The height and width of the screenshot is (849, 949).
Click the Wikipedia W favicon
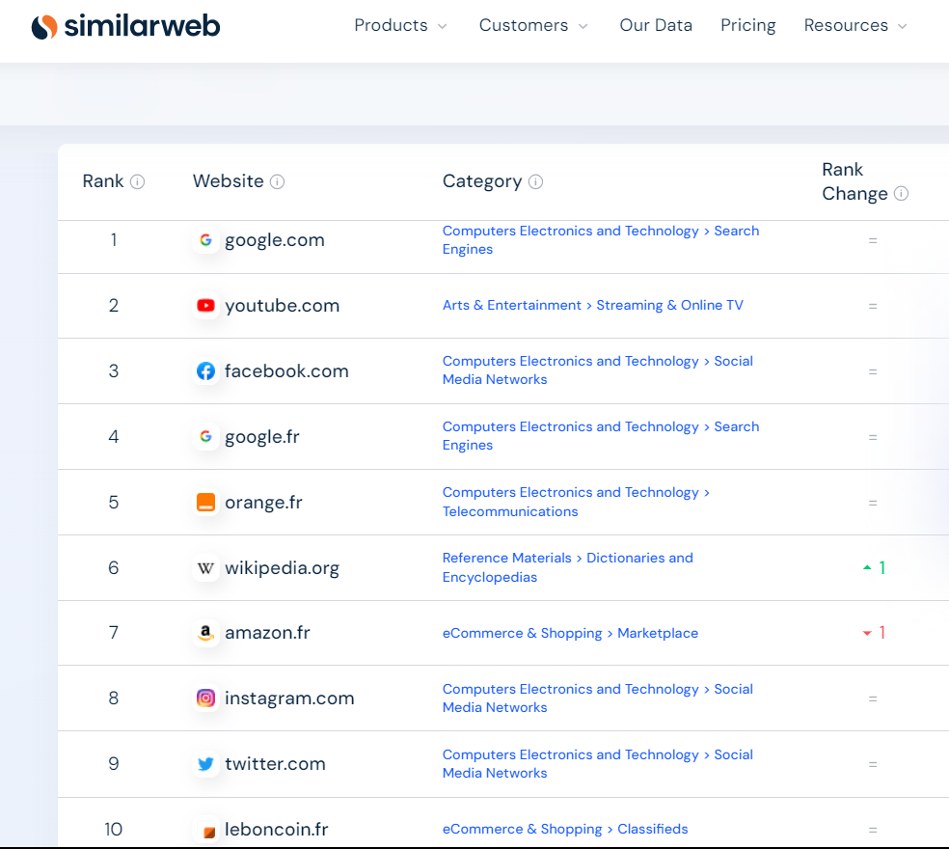tap(205, 568)
